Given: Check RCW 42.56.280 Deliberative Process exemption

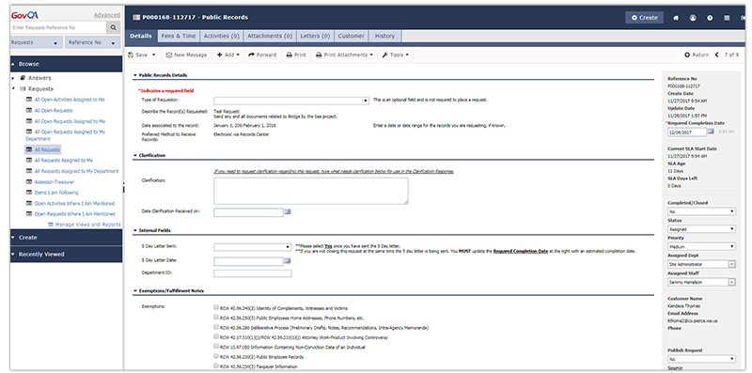Looking at the screenshot, I should tap(216, 327).
